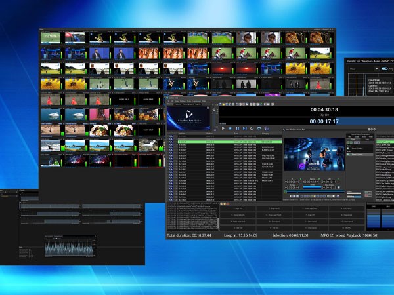Click the Loop at 15:36:14:09 status entry

click(241, 235)
